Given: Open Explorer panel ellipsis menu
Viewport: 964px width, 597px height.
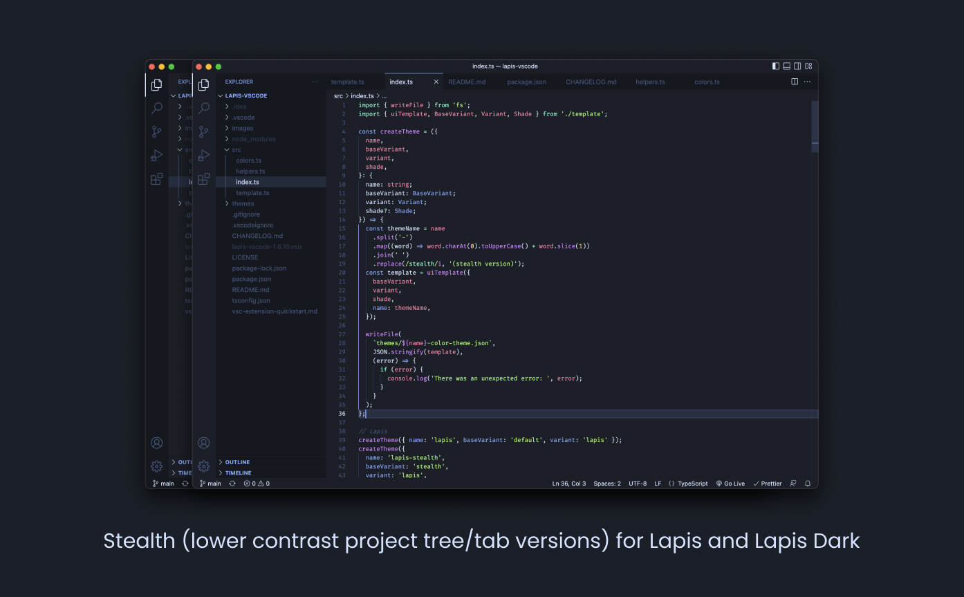Looking at the screenshot, I should pos(315,82).
